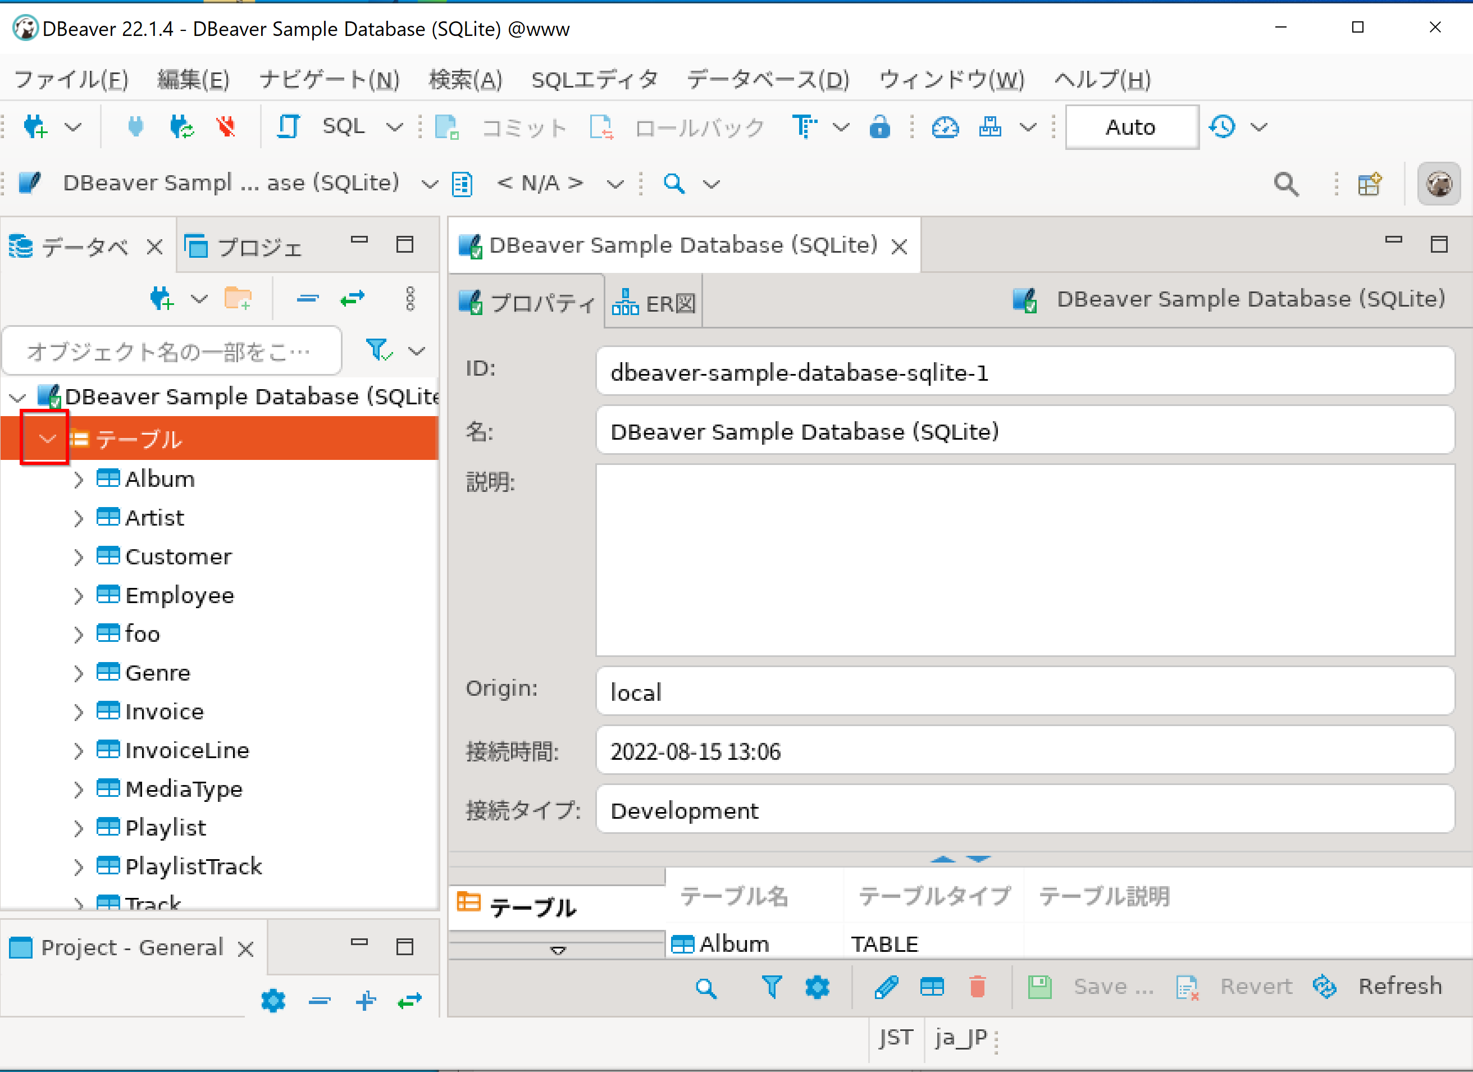1473x1072 pixels.
Task: Close the DBeaver Sample Database editor tab
Action: pyautogui.click(x=899, y=247)
